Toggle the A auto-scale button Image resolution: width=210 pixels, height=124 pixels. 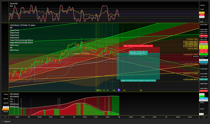(x=204, y=117)
